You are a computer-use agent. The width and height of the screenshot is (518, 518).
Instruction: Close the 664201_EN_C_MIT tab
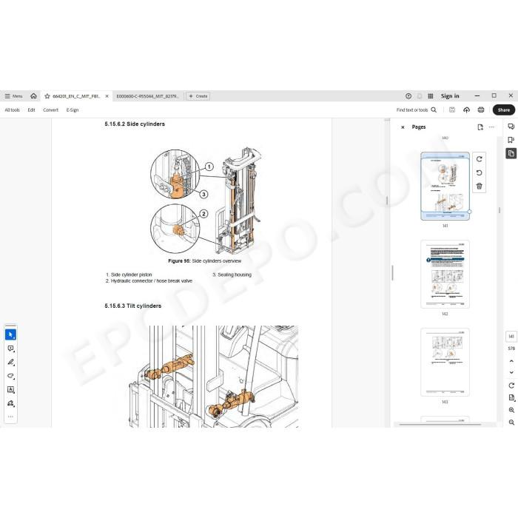[x=107, y=96]
